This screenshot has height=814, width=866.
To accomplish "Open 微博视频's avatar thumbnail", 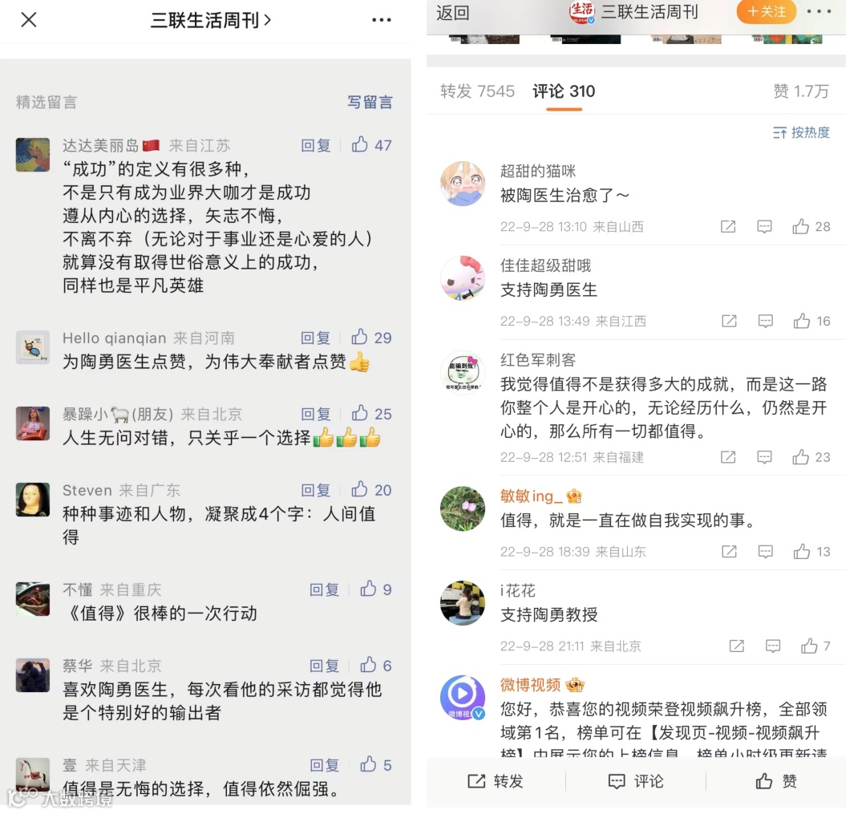I will tap(463, 697).
